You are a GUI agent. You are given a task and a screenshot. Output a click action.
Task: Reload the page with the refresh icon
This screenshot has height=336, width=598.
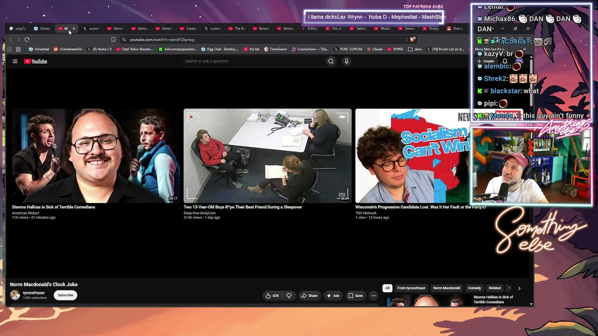(27, 40)
